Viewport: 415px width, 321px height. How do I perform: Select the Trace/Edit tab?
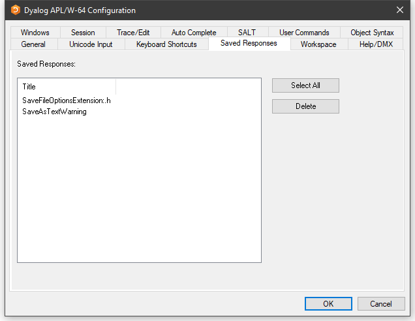[134, 33]
